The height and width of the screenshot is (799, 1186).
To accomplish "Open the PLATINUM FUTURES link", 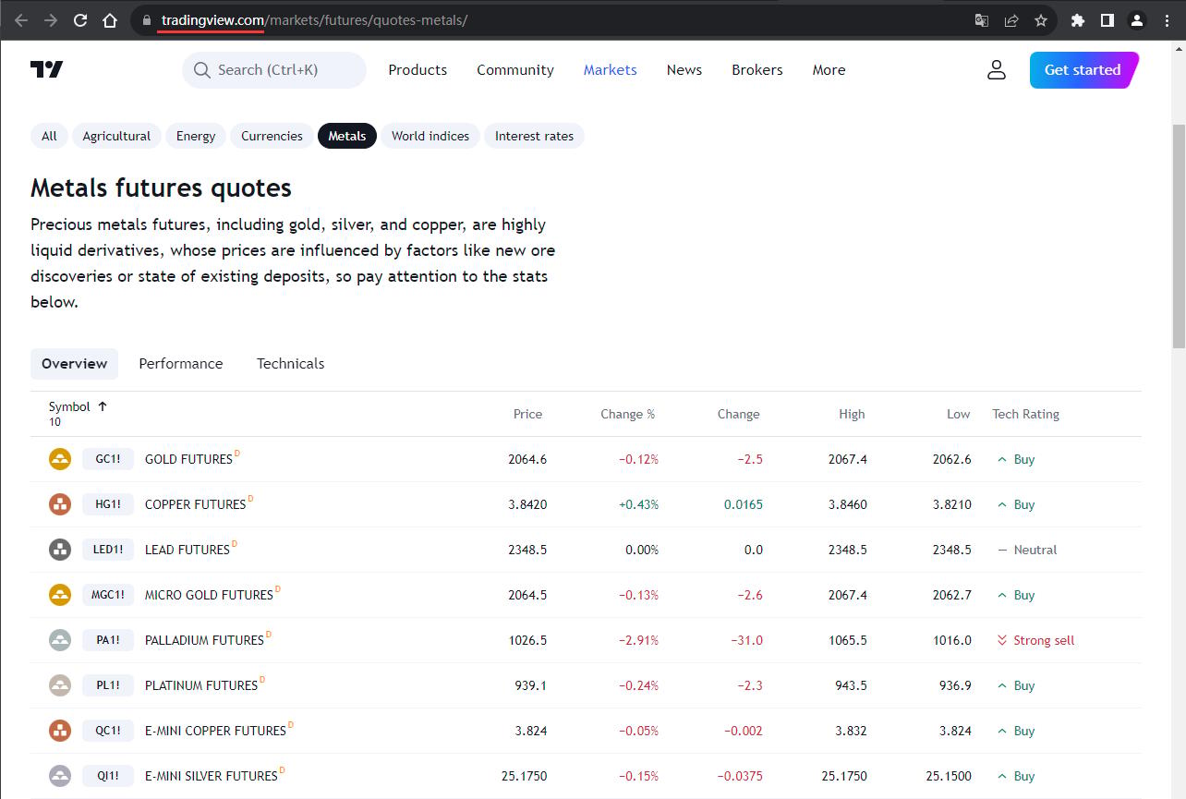I will pos(201,685).
